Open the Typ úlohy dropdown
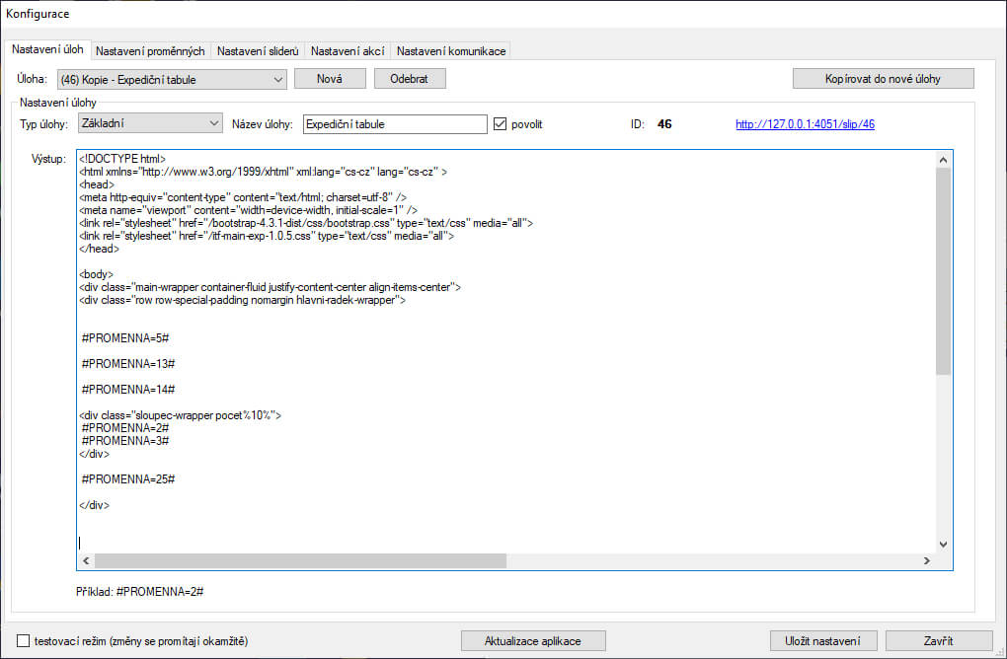This screenshot has height=659, width=1007. pyautogui.click(x=214, y=124)
